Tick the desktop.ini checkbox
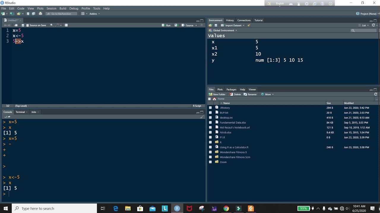The width and height of the screenshot is (380, 213). point(210,118)
